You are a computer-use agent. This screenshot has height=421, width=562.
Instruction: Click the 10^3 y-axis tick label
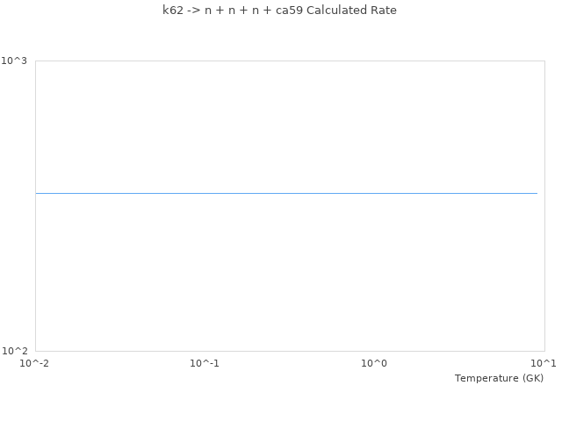[14, 61]
